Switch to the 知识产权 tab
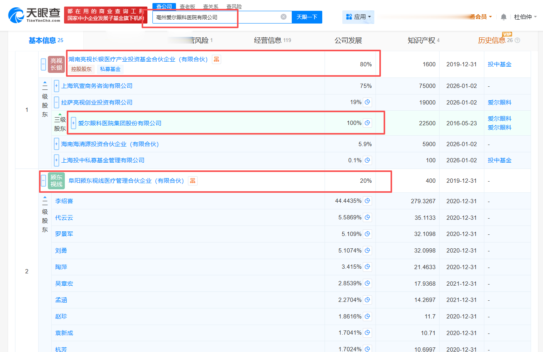This screenshot has height=352, width=543. [x=423, y=40]
